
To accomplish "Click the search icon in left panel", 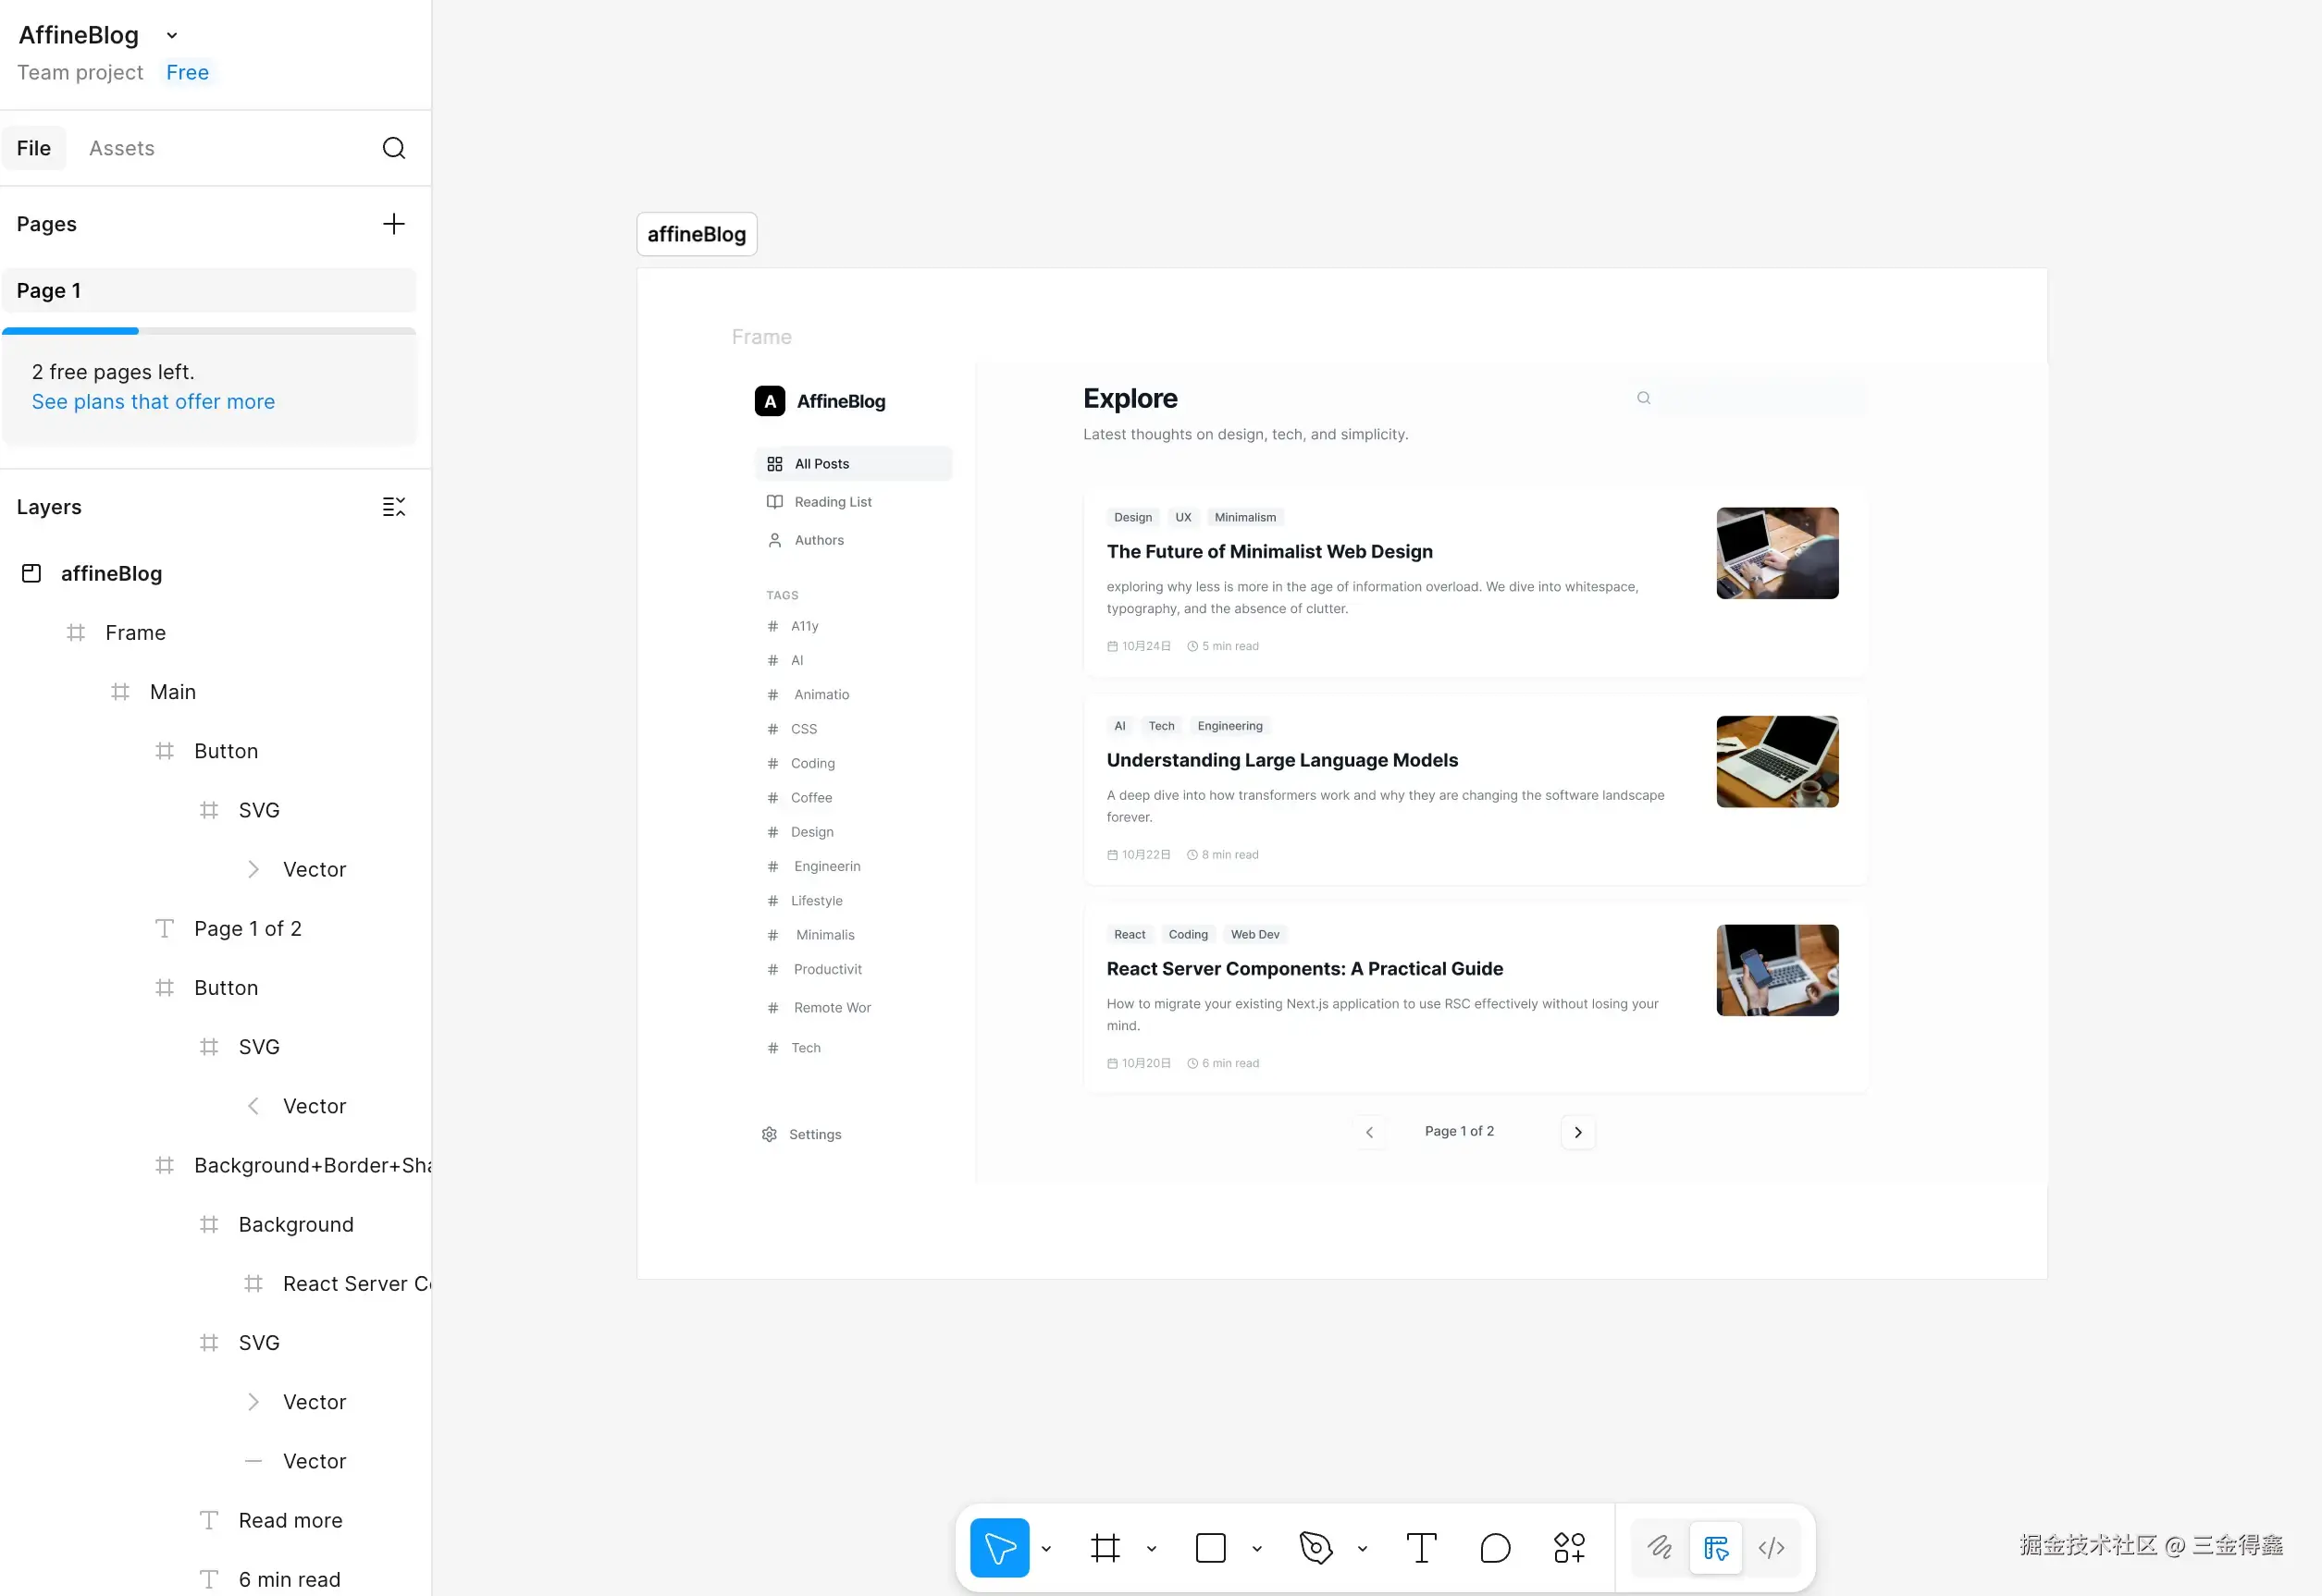I will [393, 148].
